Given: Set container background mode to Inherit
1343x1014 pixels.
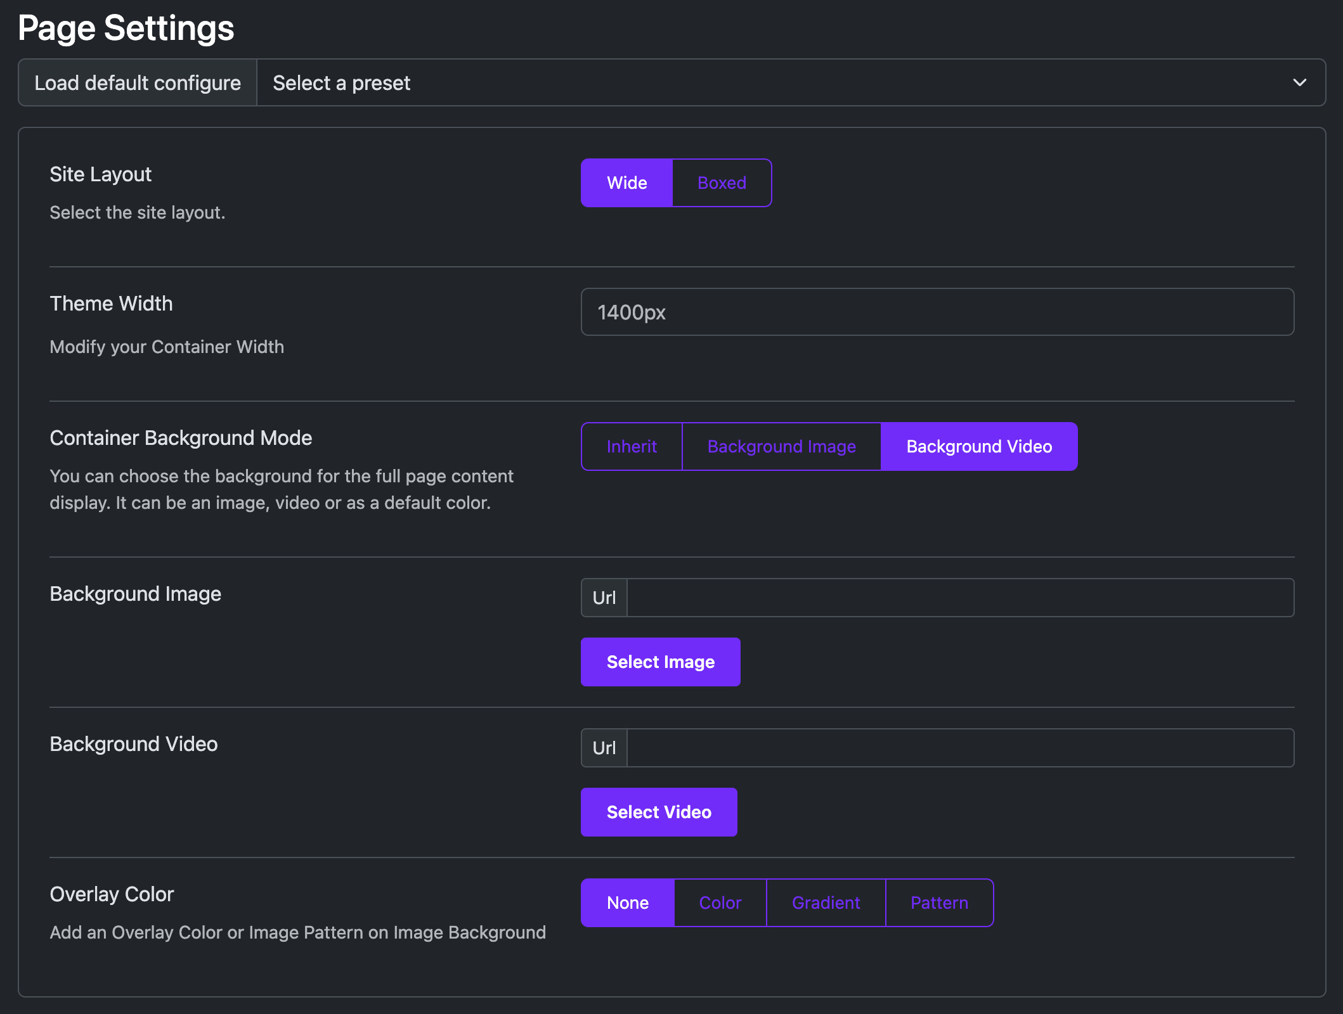Looking at the screenshot, I should [632, 446].
